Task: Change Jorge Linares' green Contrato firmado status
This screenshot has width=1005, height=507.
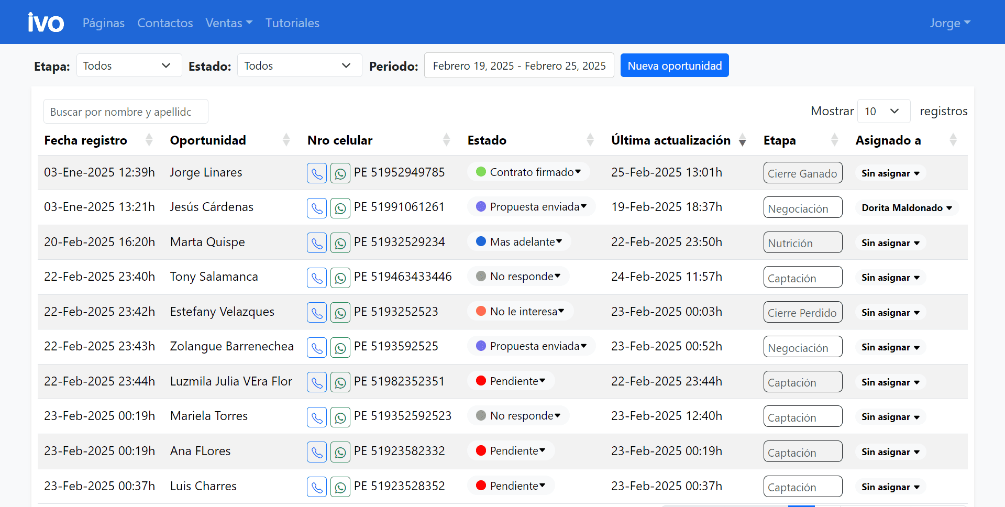Action: [x=529, y=172]
